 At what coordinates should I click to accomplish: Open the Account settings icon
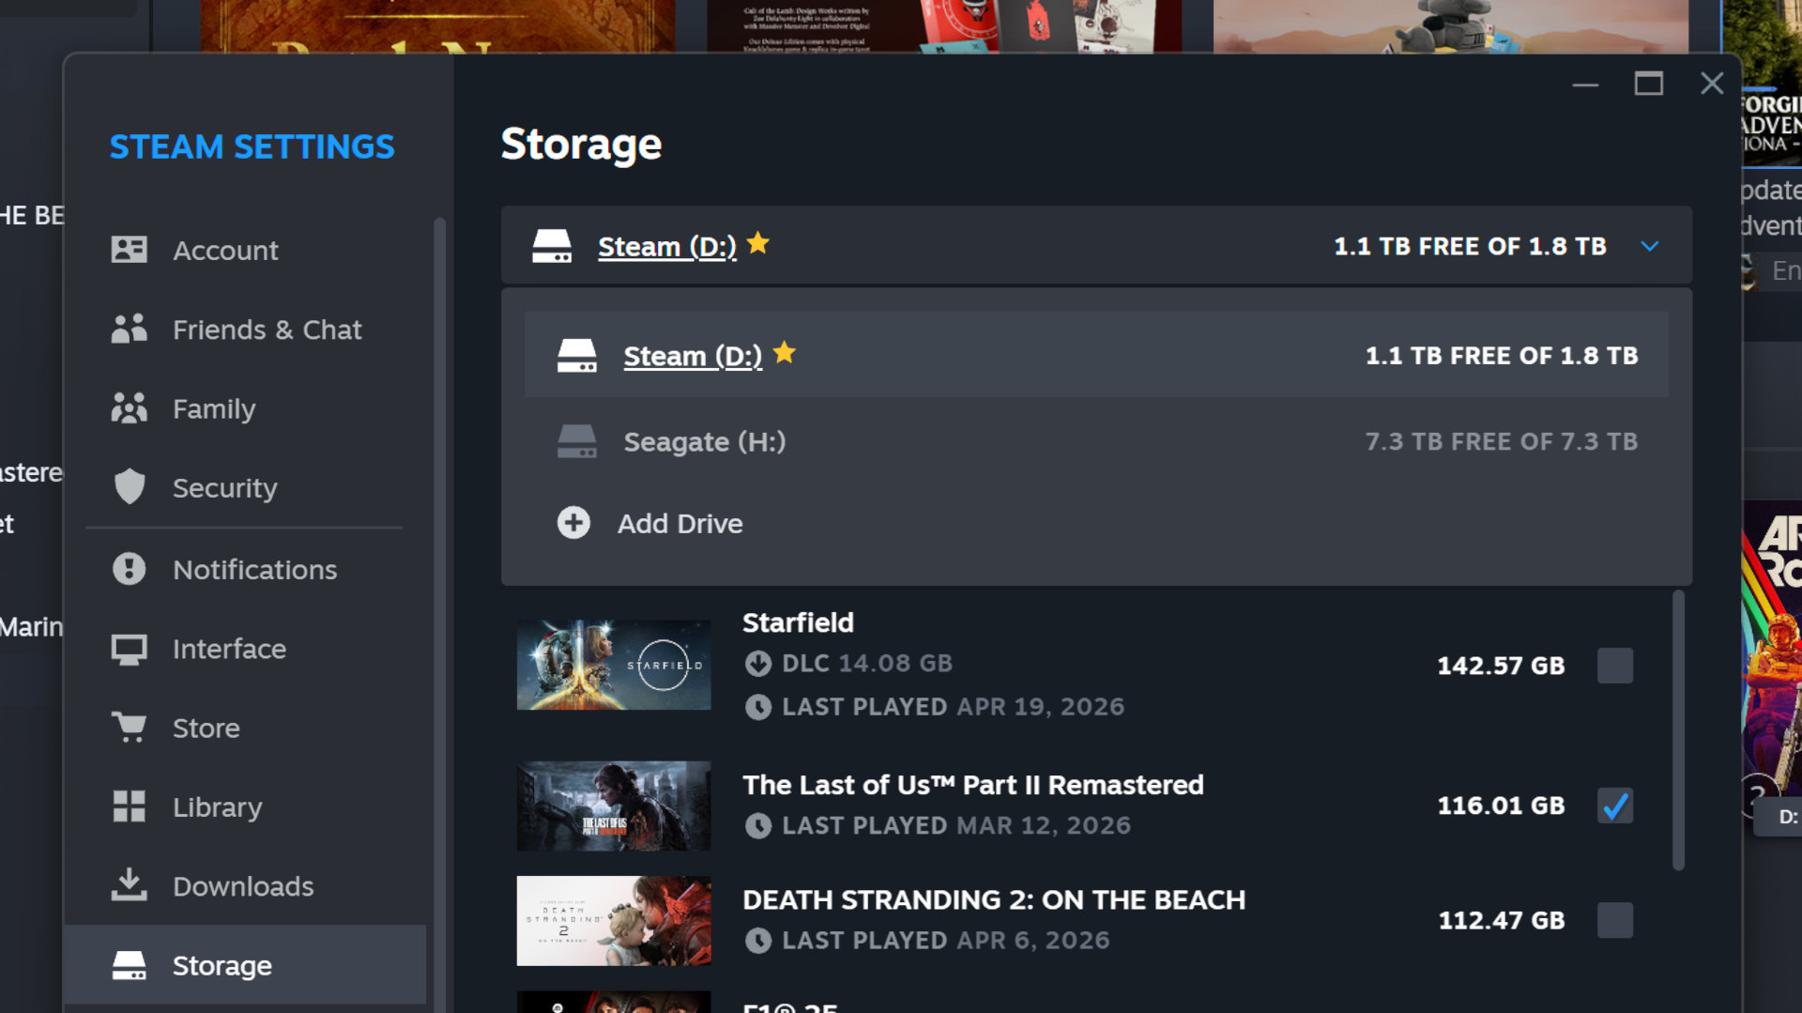(130, 249)
